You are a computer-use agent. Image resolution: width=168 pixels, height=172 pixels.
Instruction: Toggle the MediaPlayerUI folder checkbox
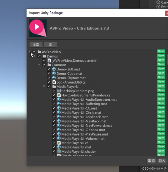49,86
